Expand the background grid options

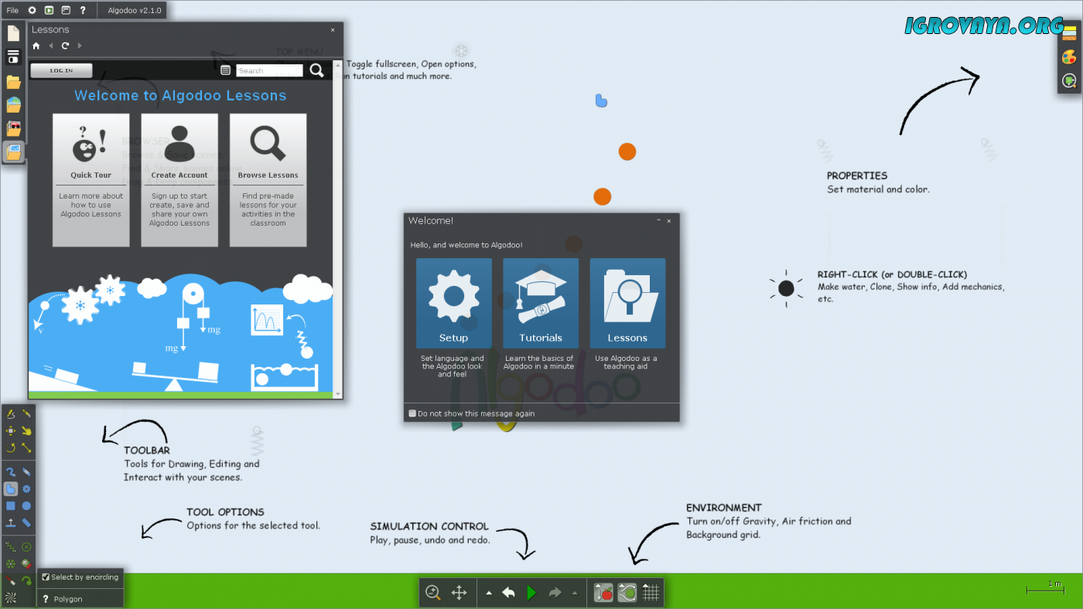[x=651, y=593]
